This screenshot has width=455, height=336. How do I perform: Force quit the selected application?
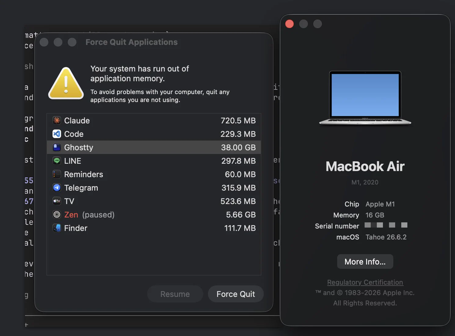(236, 294)
